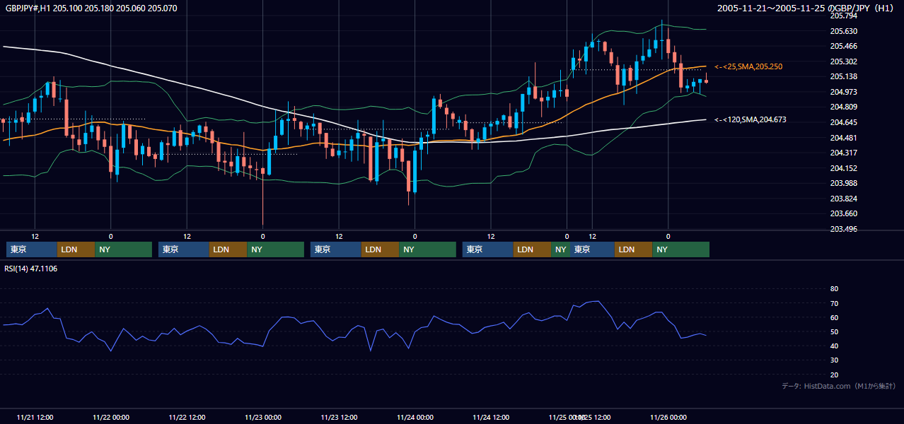Click price axis value 204.481
Screen dimensions: 904x424
[843, 138]
